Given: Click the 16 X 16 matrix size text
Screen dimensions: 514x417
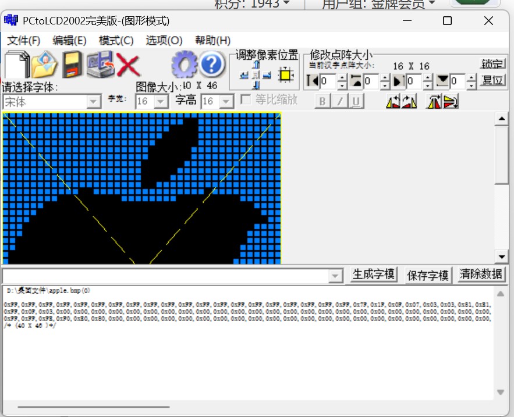Looking at the screenshot, I should click(x=411, y=66).
